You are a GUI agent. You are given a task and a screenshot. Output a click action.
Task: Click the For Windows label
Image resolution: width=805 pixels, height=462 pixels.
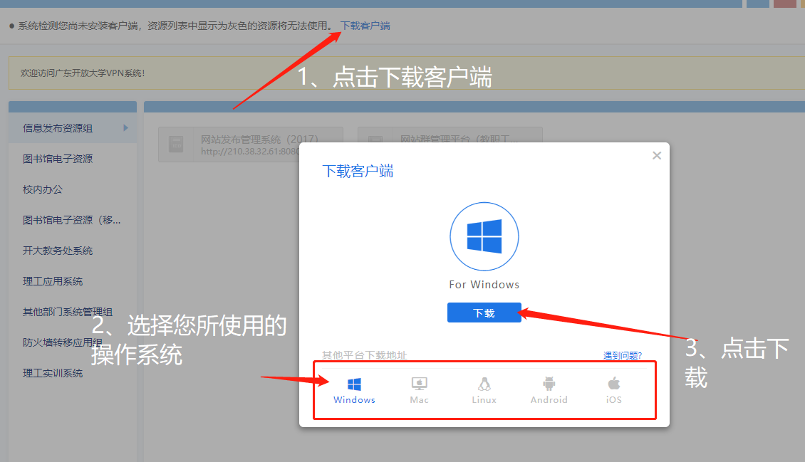point(484,285)
